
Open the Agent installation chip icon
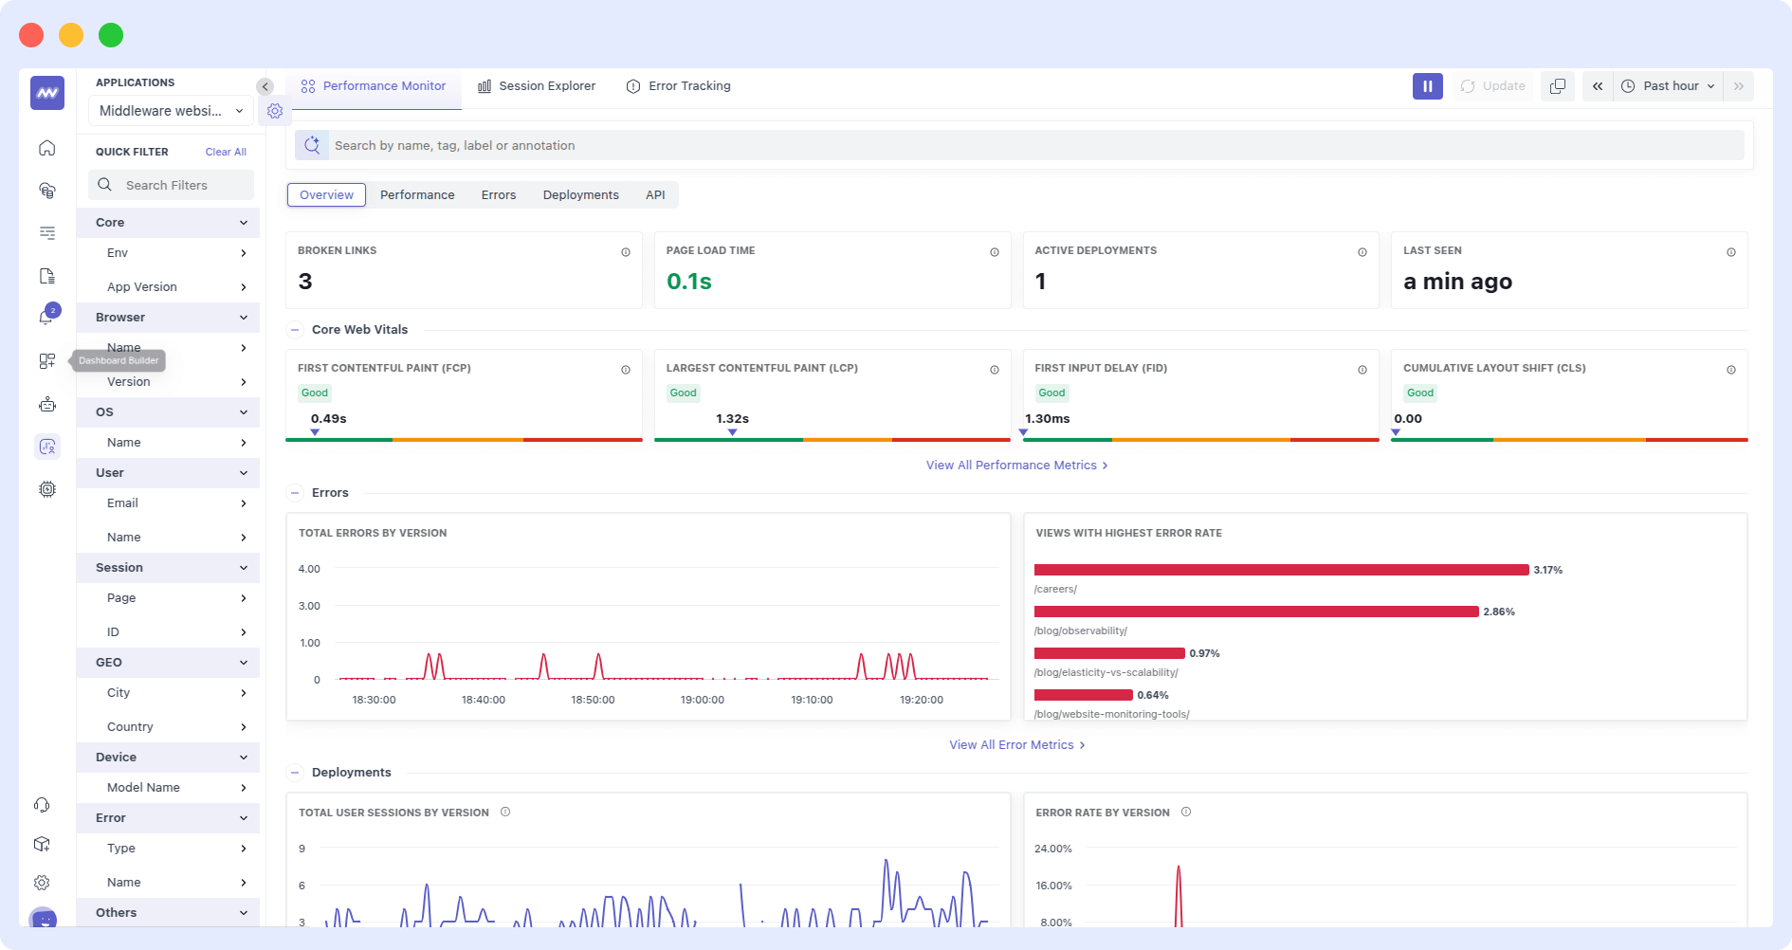click(x=42, y=844)
